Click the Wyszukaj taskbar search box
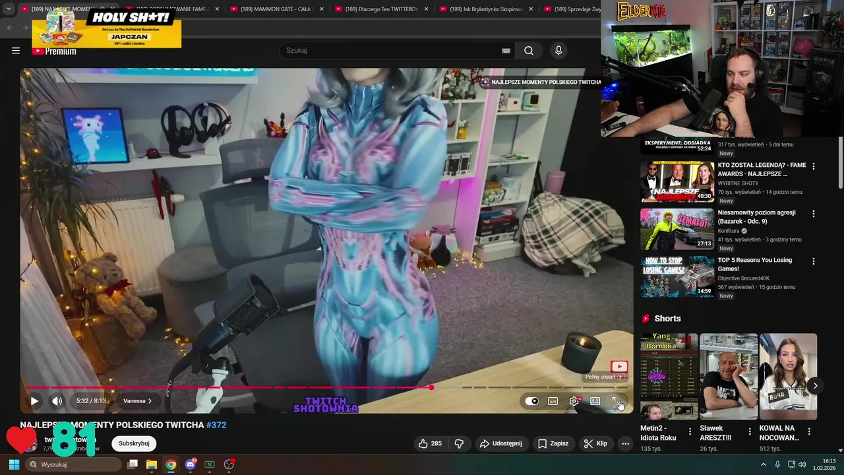This screenshot has width=844, height=475. click(x=74, y=464)
